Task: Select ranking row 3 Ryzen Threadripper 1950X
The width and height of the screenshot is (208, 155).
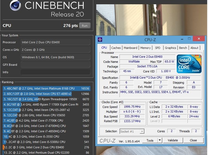Action: click(47, 99)
